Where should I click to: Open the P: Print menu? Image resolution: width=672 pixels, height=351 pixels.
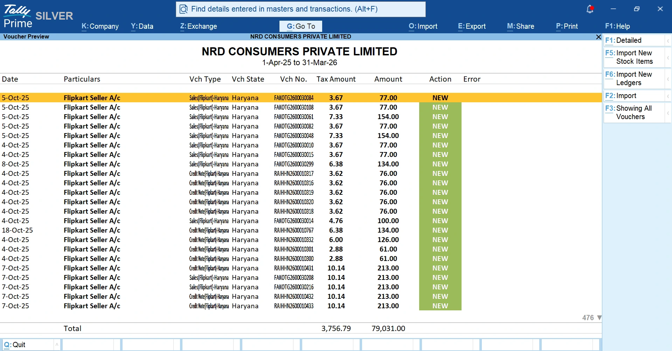click(567, 26)
